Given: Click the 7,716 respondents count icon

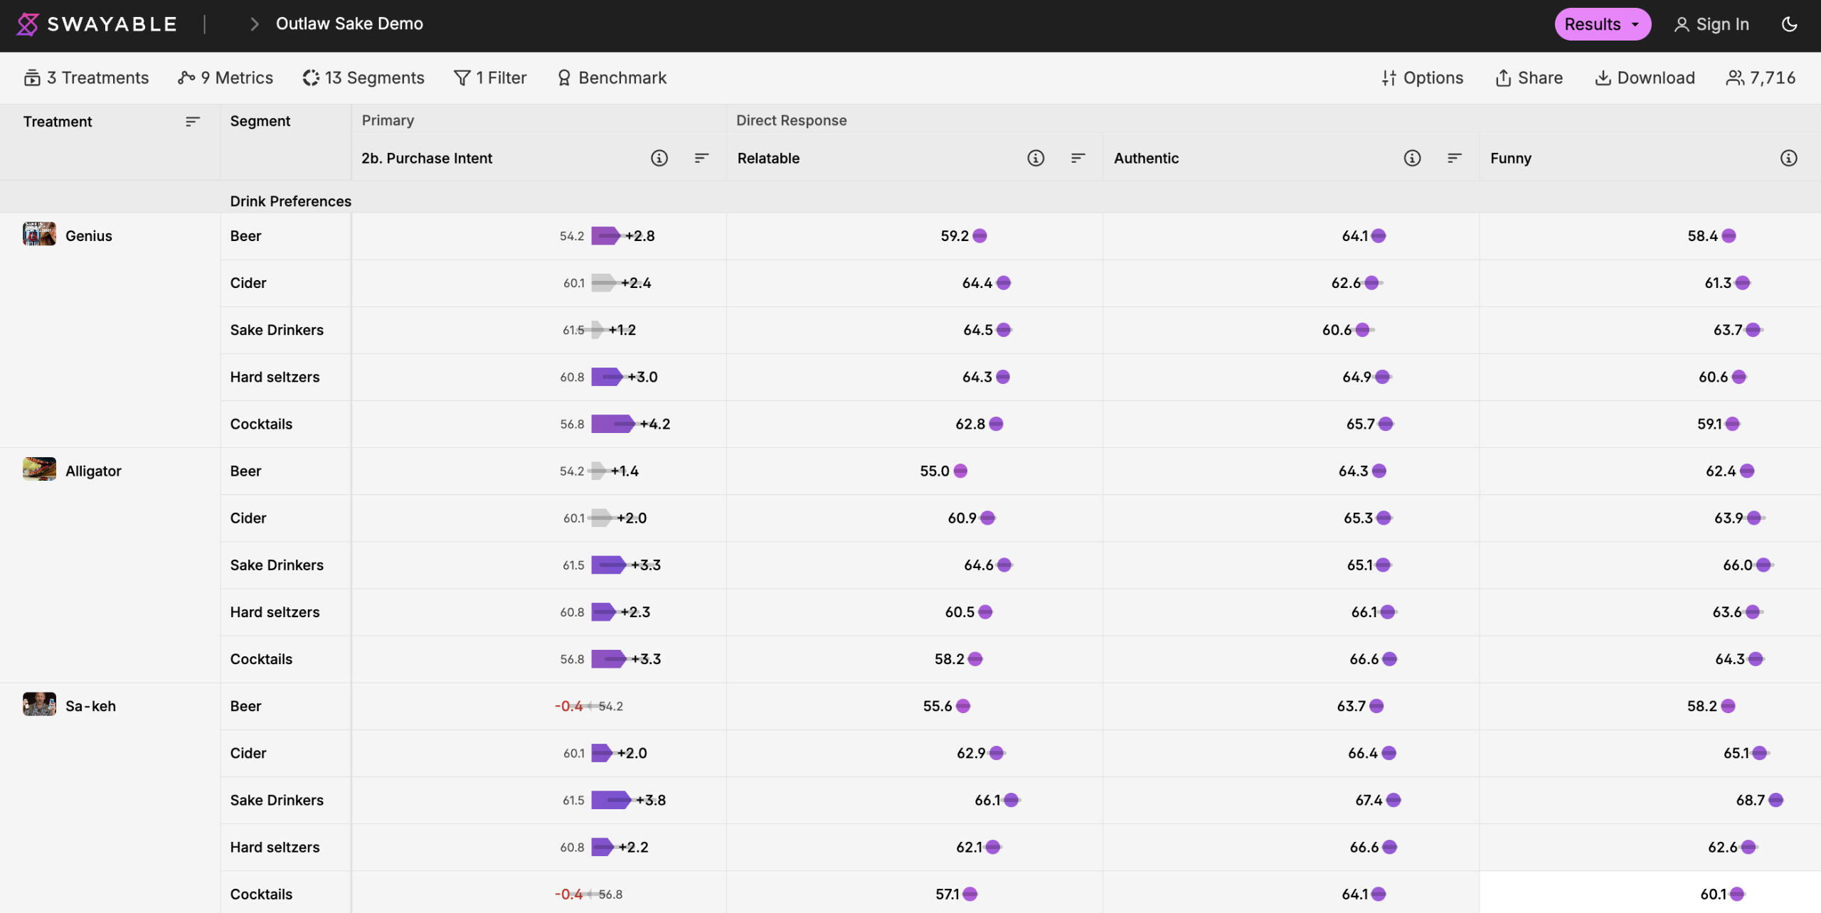Looking at the screenshot, I should click(x=1735, y=78).
